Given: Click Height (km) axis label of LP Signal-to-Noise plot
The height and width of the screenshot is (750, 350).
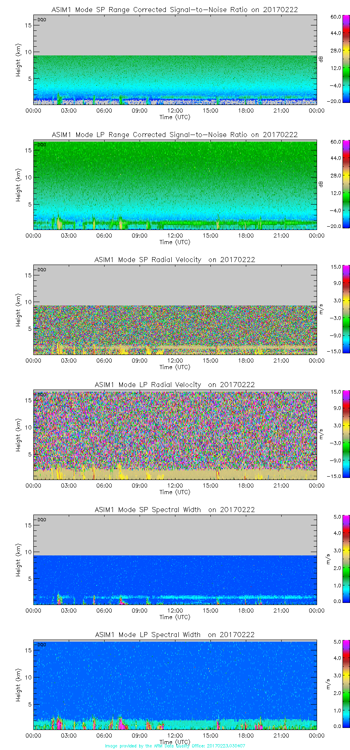Looking at the screenshot, I should (x=18, y=185).
